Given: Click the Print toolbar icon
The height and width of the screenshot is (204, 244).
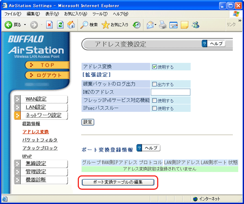Looking at the screenshot, I should (x=162, y=25).
